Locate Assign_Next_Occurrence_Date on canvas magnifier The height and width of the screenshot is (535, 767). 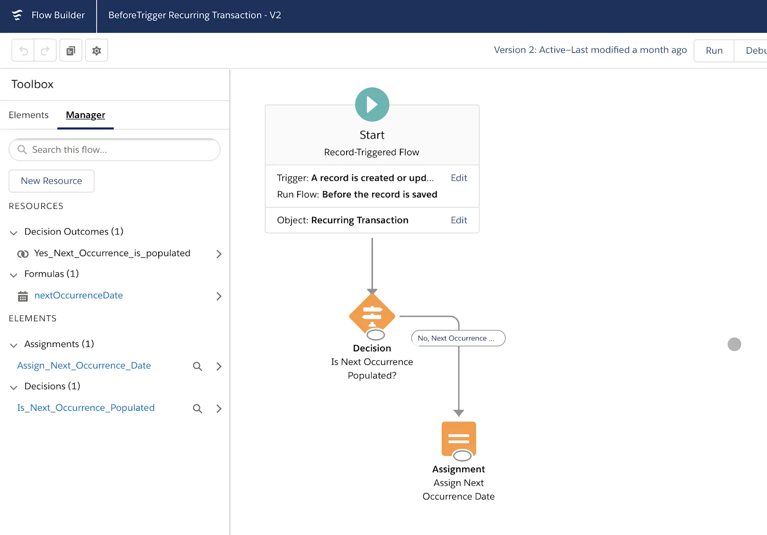198,366
